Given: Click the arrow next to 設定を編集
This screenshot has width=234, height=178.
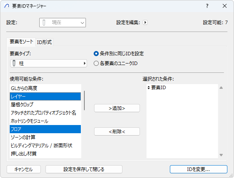Looking at the screenshot, I should coord(145,23).
